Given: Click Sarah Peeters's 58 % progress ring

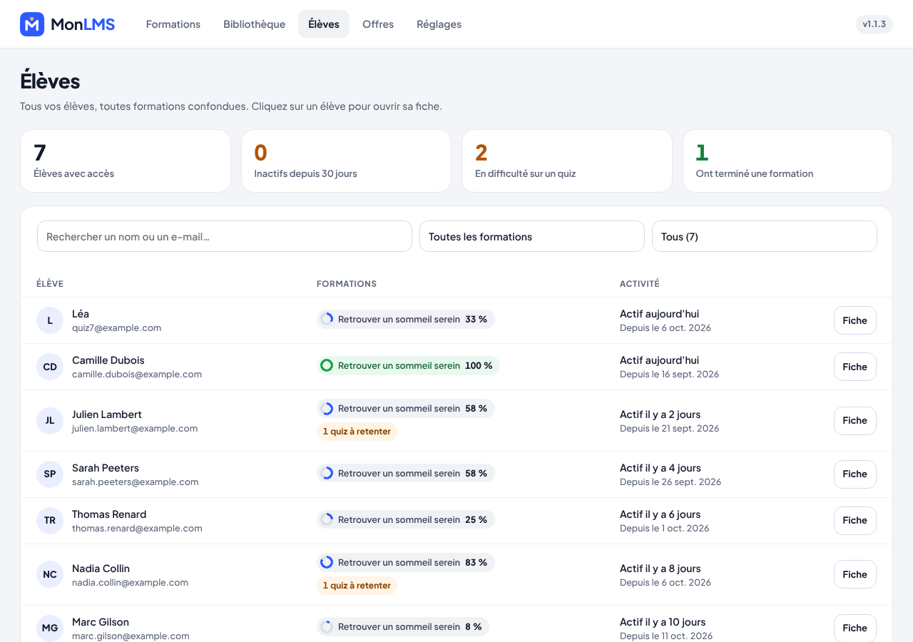Looking at the screenshot, I should click(x=327, y=473).
